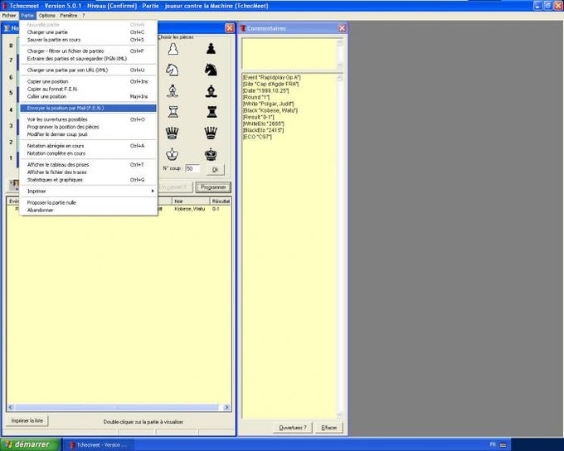Click Imprimer la liste button
Image resolution: width=564 pixels, height=451 pixels.
27,420
